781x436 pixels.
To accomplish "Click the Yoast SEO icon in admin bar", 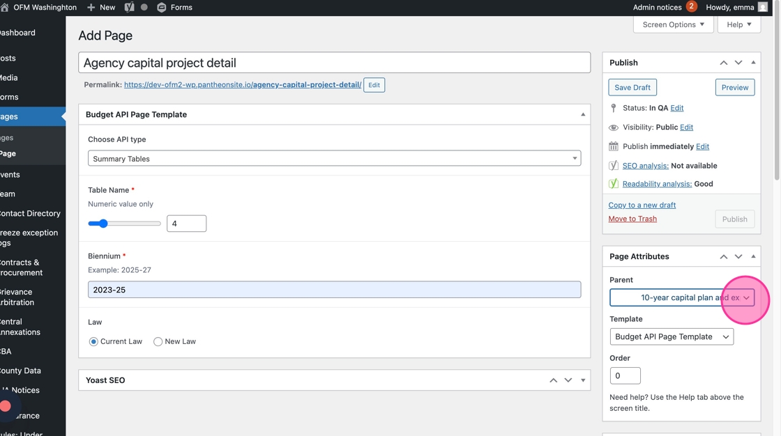I will [x=129, y=7].
